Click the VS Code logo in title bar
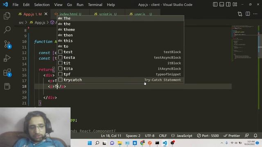262x147 pixels. (5, 4)
